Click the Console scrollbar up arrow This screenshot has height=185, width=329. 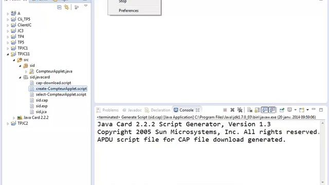[x=323, y=123]
